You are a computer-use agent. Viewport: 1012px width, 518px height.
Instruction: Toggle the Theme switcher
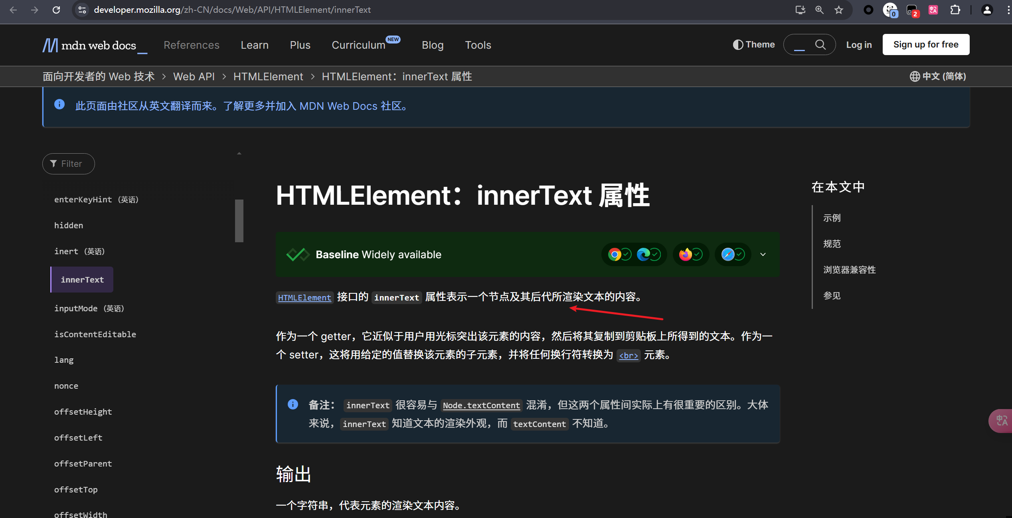(x=754, y=45)
